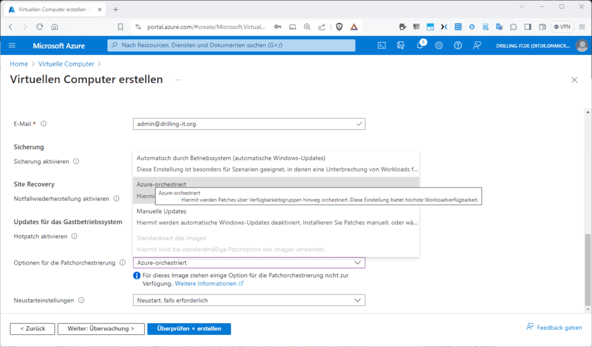The width and height of the screenshot is (592, 347).
Task: Open the Neustarteinstellungen dropdown
Action: (x=249, y=300)
